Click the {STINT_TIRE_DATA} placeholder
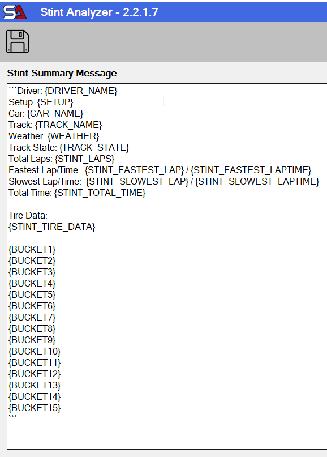 point(51,227)
